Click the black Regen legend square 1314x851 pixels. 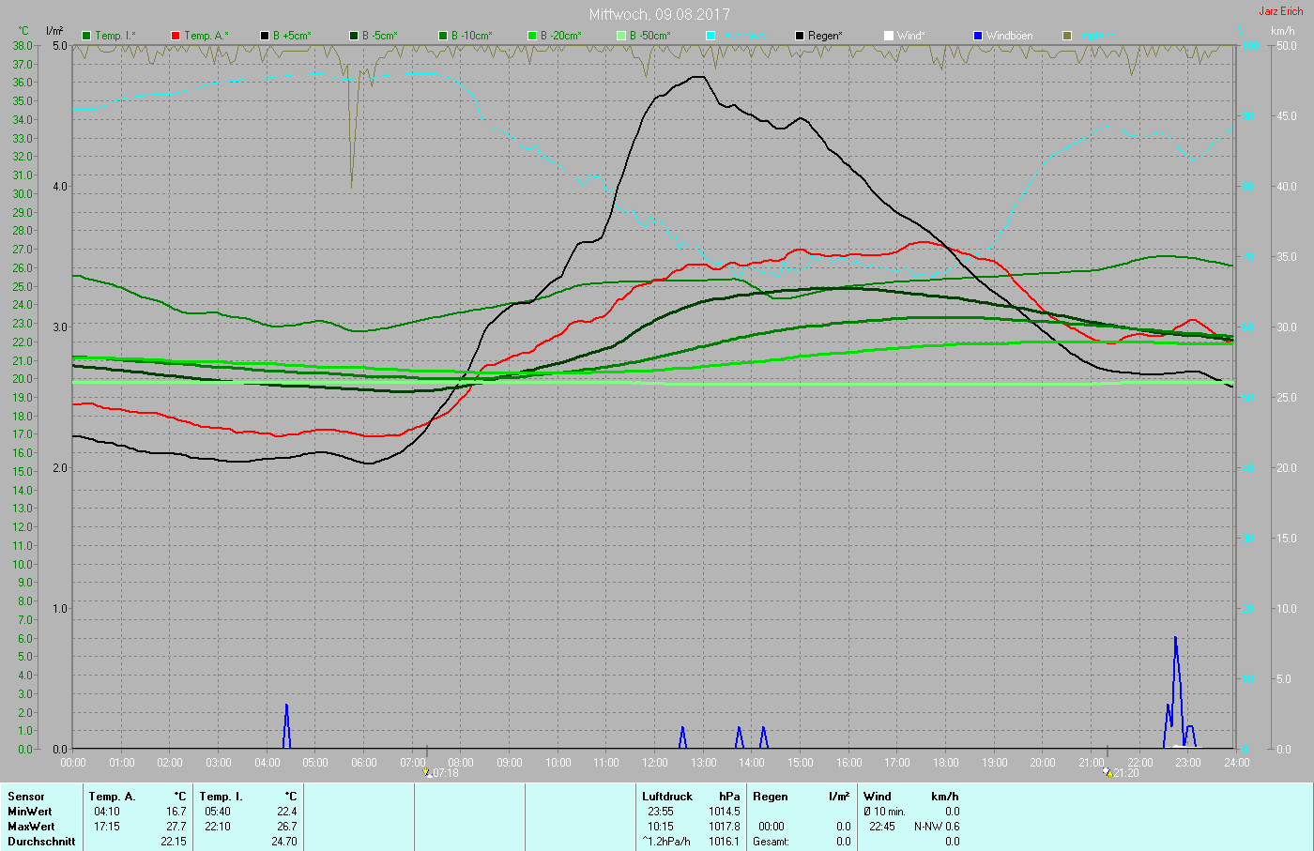click(800, 36)
